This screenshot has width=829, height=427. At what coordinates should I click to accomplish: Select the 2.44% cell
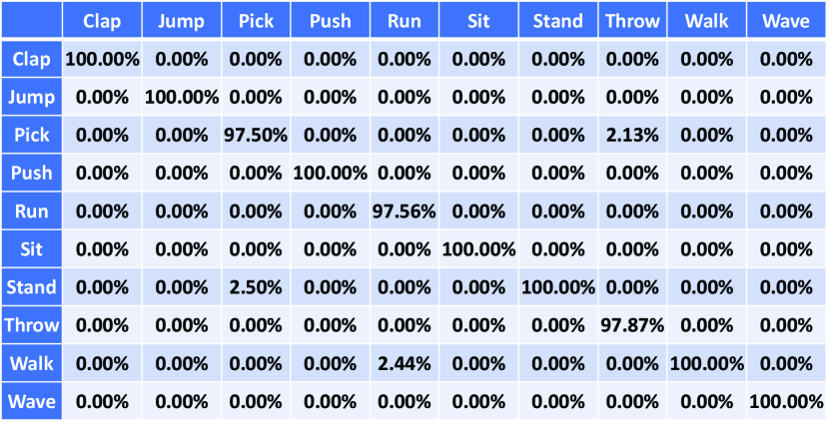(406, 364)
